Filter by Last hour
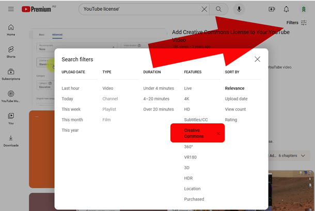Screen dimensions: 315x211 [70, 88]
